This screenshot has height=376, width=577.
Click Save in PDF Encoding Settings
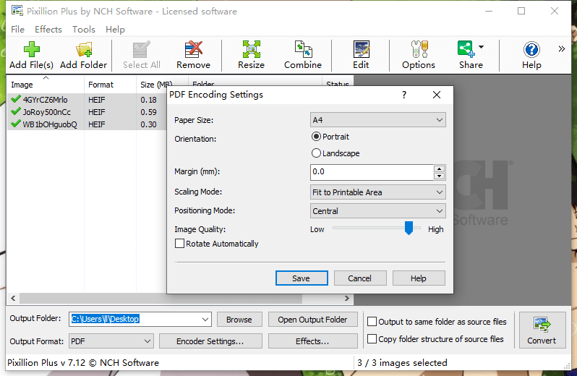[302, 278]
